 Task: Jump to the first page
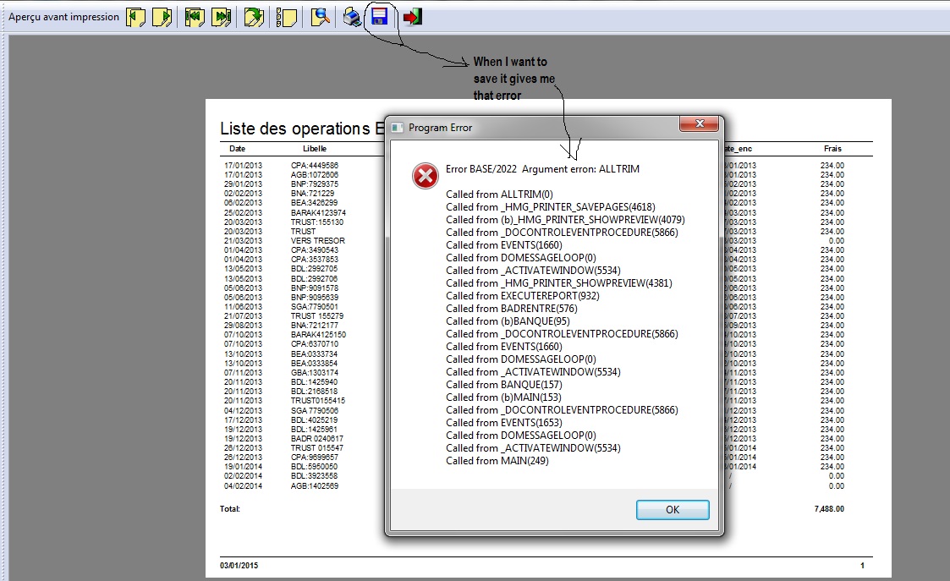(195, 17)
